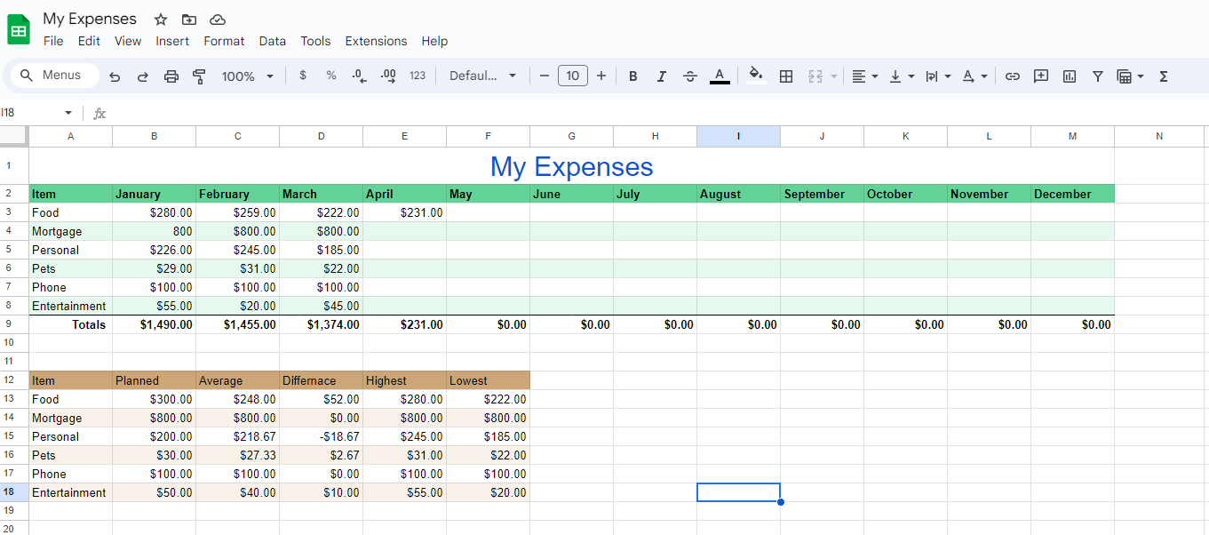This screenshot has width=1209, height=535.
Task: Open vertical align dropdown
Action: (901, 76)
